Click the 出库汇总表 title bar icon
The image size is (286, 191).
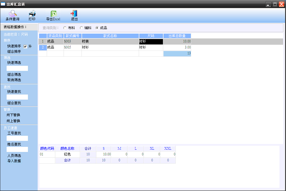point(3,4)
